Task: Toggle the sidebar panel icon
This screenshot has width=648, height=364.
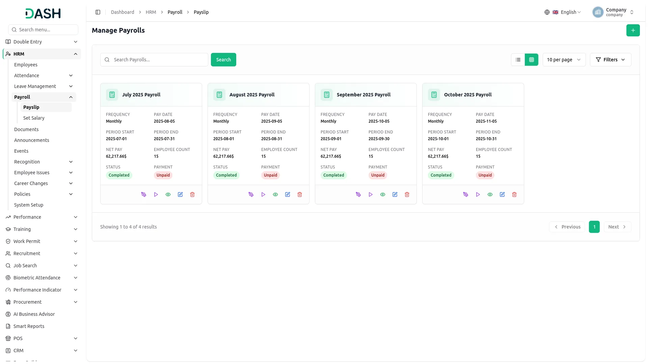Action: (x=98, y=12)
